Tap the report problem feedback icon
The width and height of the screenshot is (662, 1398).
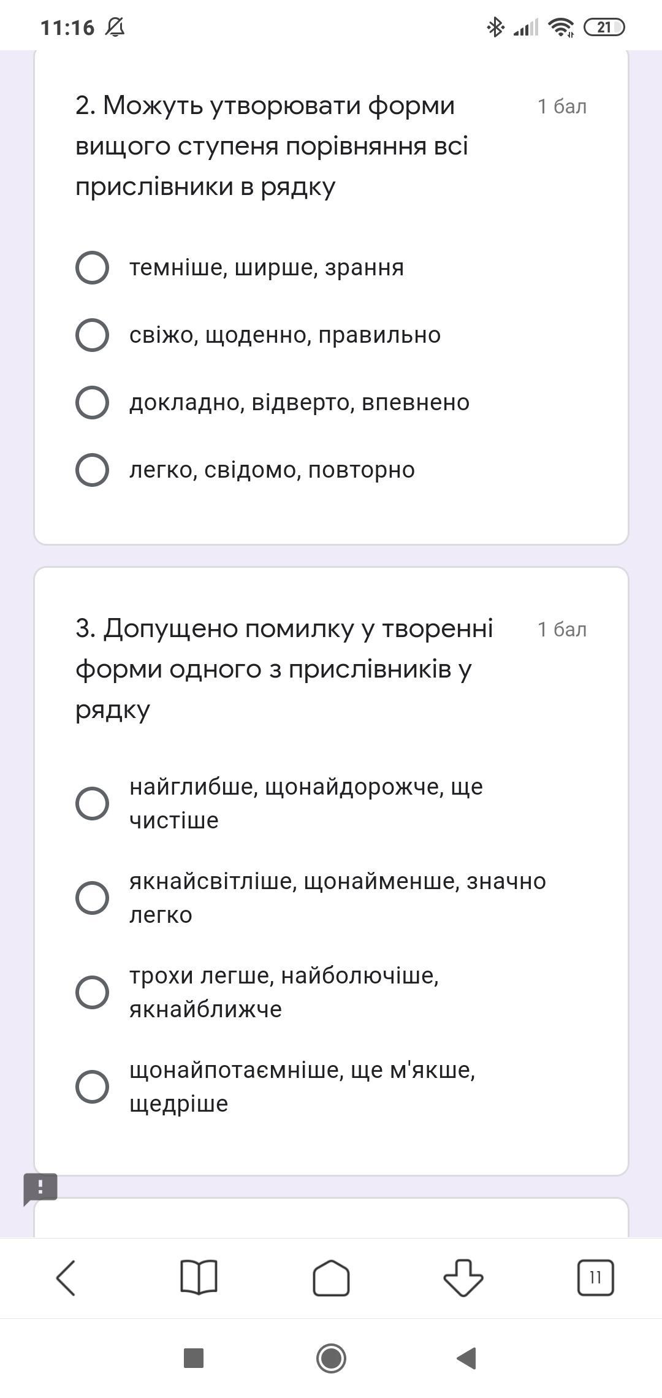pyautogui.click(x=40, y=1188)
